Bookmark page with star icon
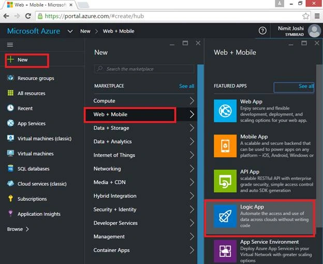Viewport: 323px width, 264px height. tap(306, 16)
